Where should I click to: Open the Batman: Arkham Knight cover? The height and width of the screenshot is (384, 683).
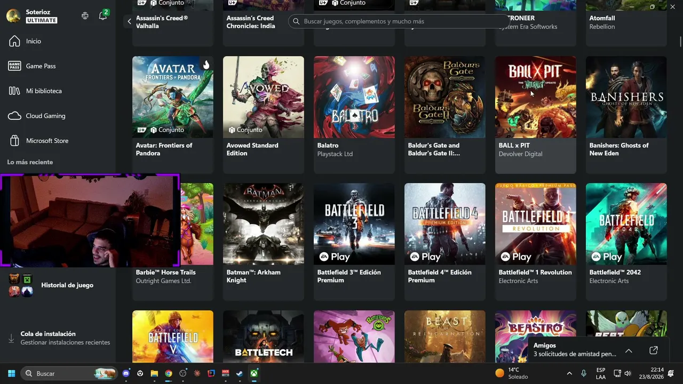(264, 224)
